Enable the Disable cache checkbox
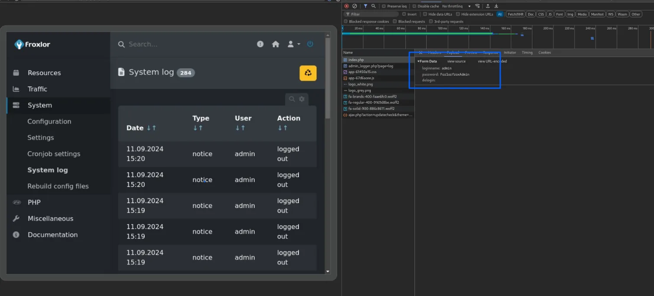 pos(414,6)
